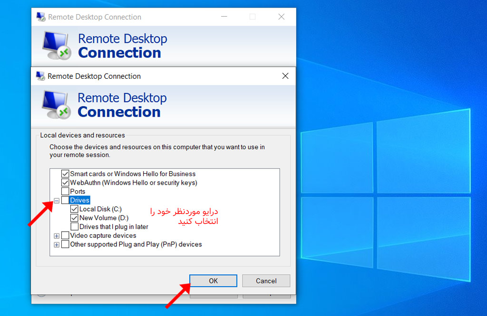The height and width of the screenshot is (316, 487).
Task: Click Cancel to discard changes
Action: [266, 281]
